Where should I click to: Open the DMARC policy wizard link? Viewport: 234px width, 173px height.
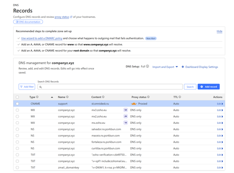click(42, 38)
